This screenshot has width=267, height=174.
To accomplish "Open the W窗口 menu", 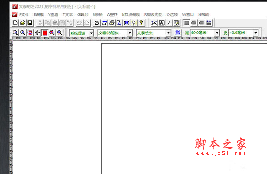I will coord(188,14).
